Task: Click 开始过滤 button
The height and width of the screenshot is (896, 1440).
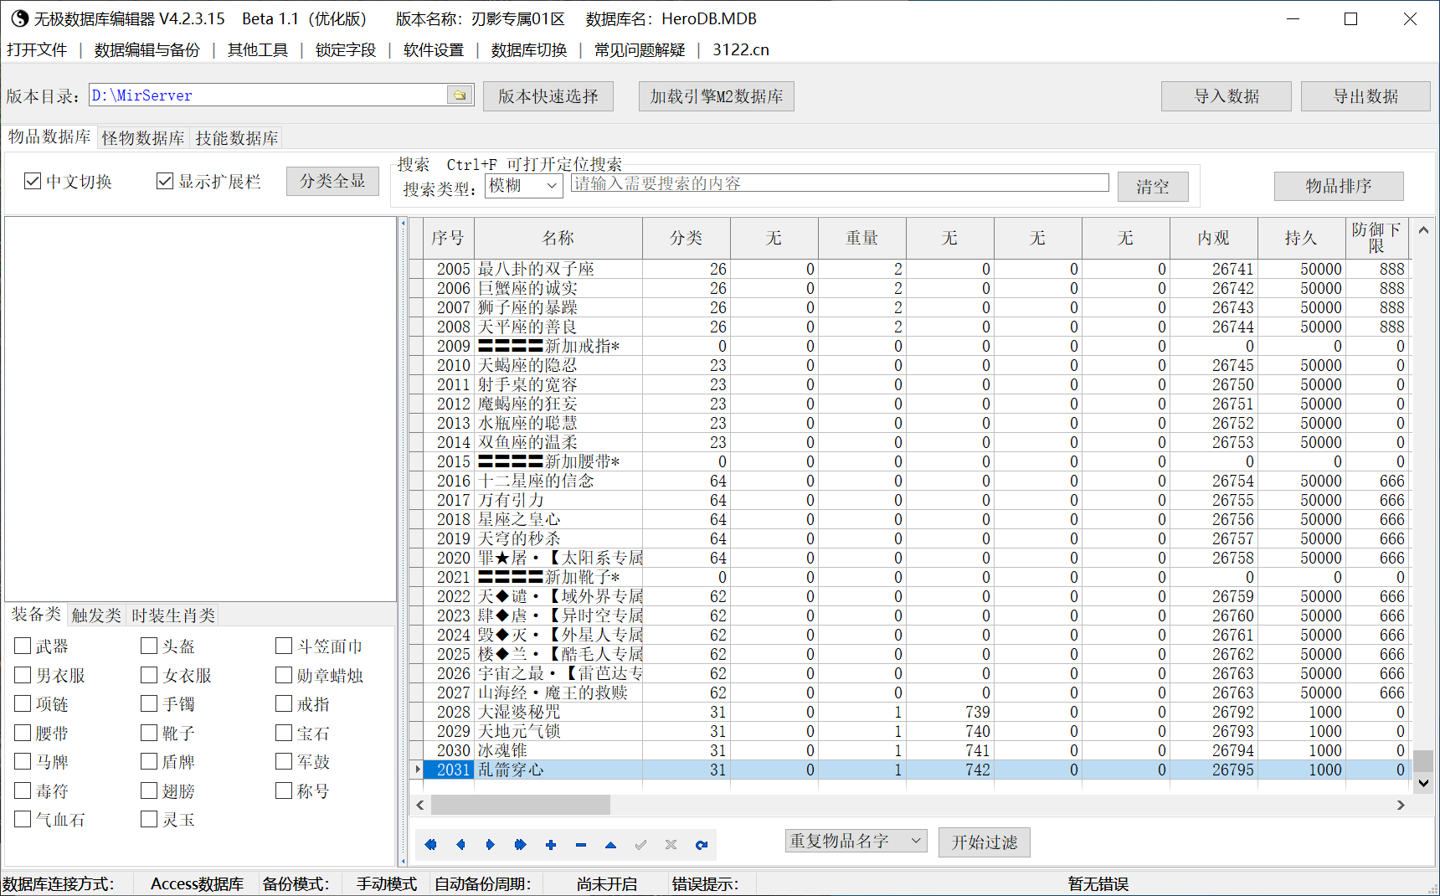Action: [985, 842]
